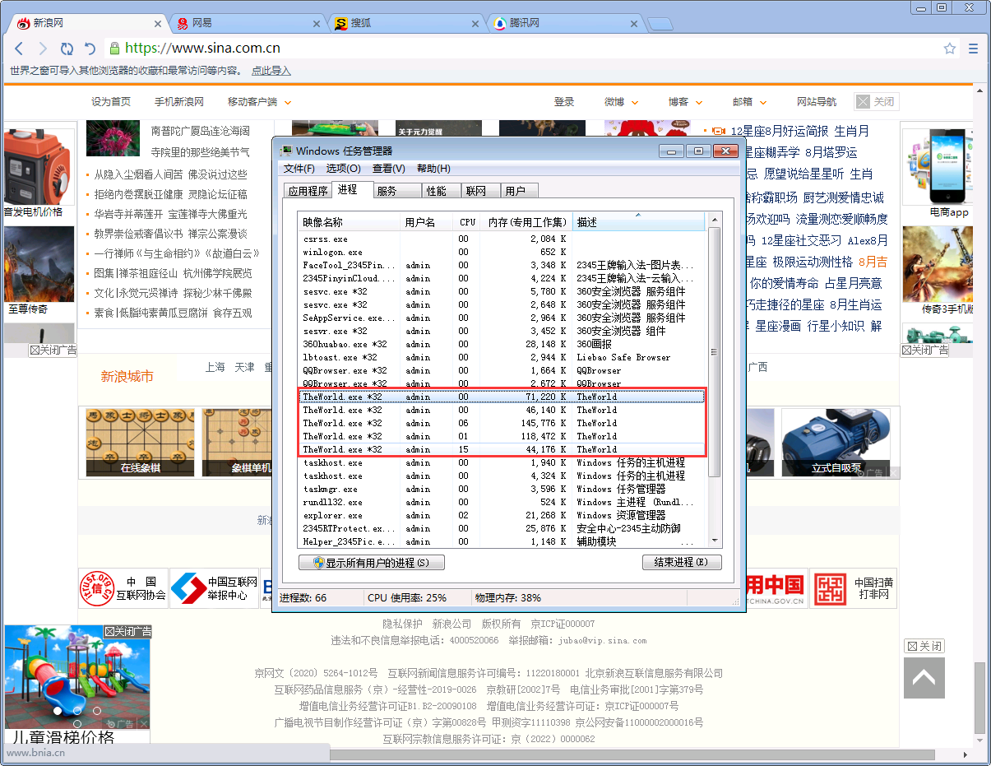Open 网站导航 link
The image size is (991, 766).
(x=817, y=101)
